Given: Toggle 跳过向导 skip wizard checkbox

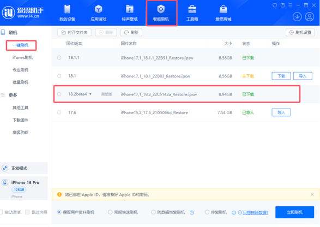Looking at the screenshot, I should click(27, 212).
